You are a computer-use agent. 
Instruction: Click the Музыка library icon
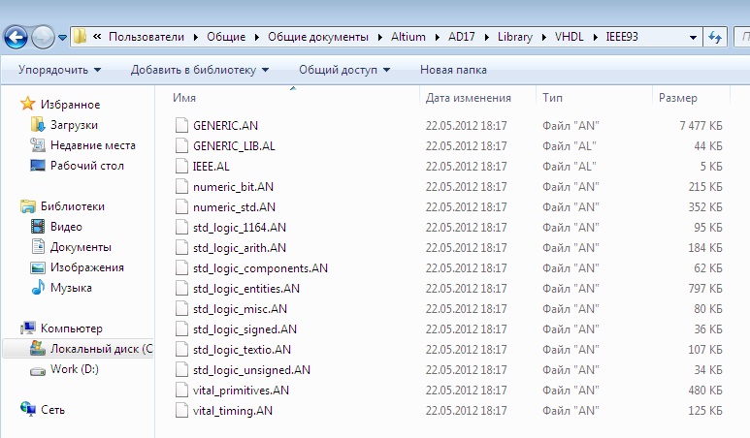[x=38, y=288]
